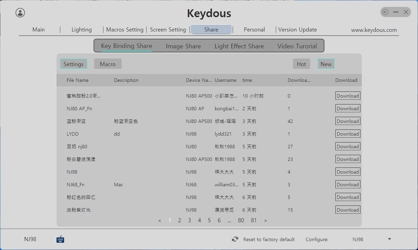Open Light Effect Share sub-tab
The width and height of the screenshot is (418, 250).
pyautogui.click(x=239, y=46)
